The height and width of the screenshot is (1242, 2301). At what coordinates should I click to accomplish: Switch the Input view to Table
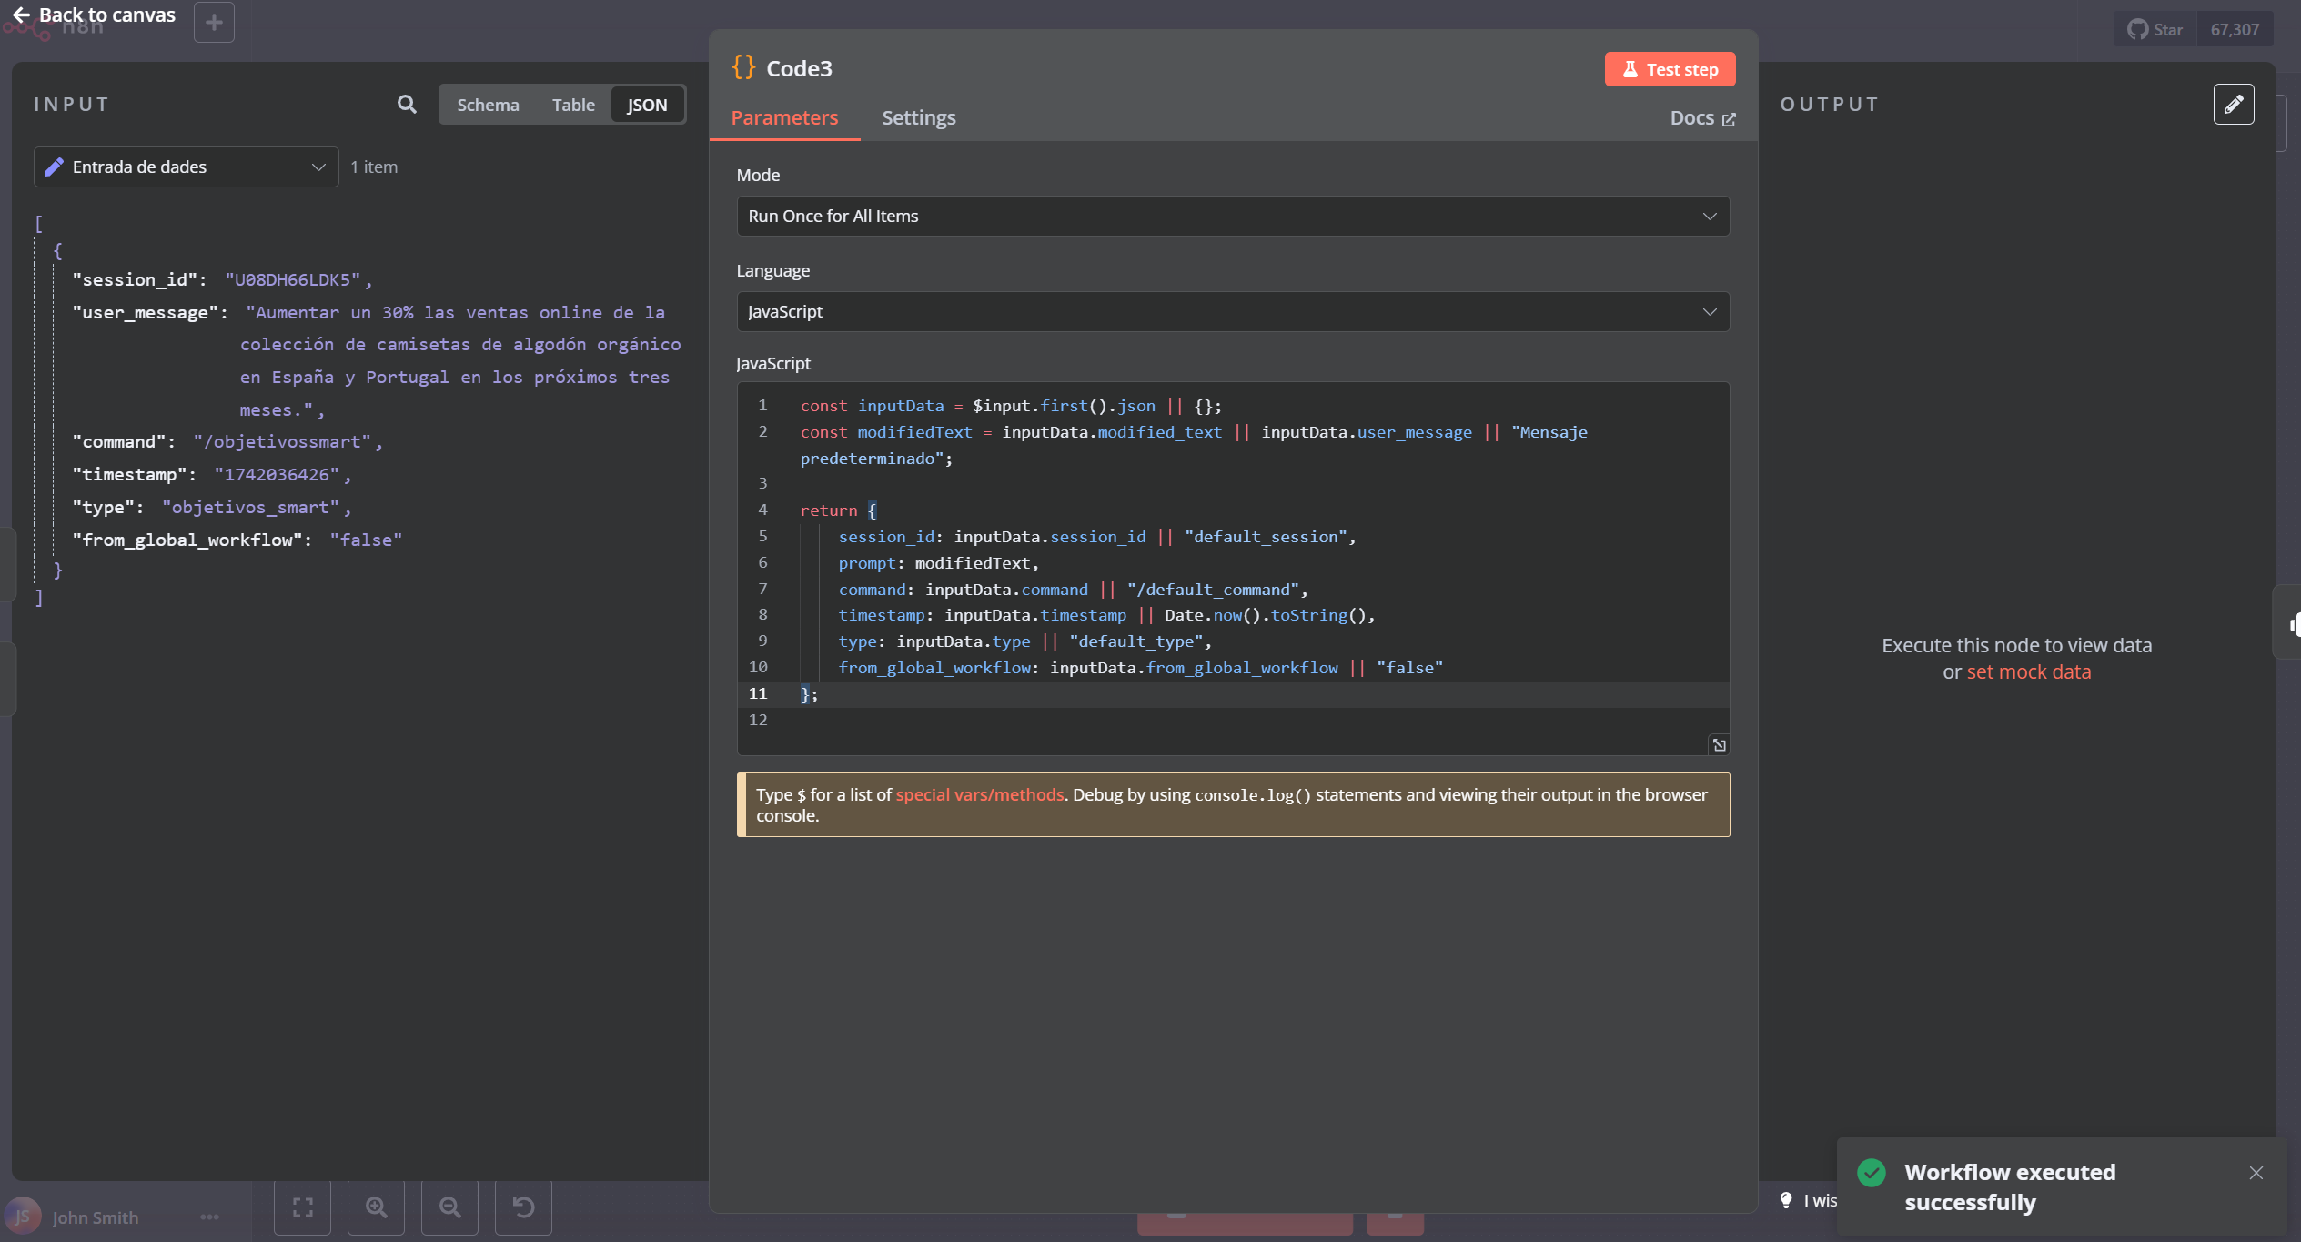coord(573,105)
